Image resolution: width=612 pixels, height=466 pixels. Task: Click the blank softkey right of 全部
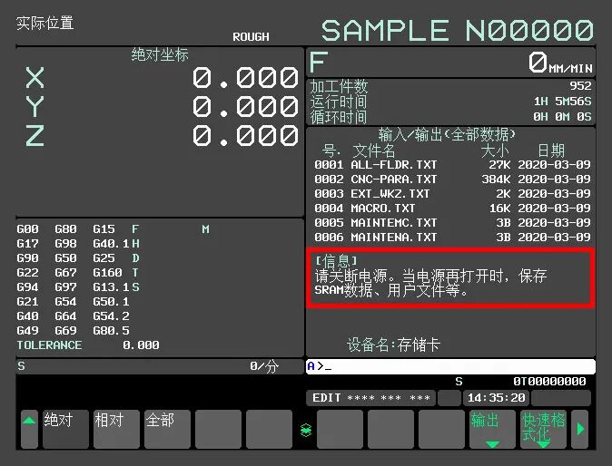coord(218,429)
